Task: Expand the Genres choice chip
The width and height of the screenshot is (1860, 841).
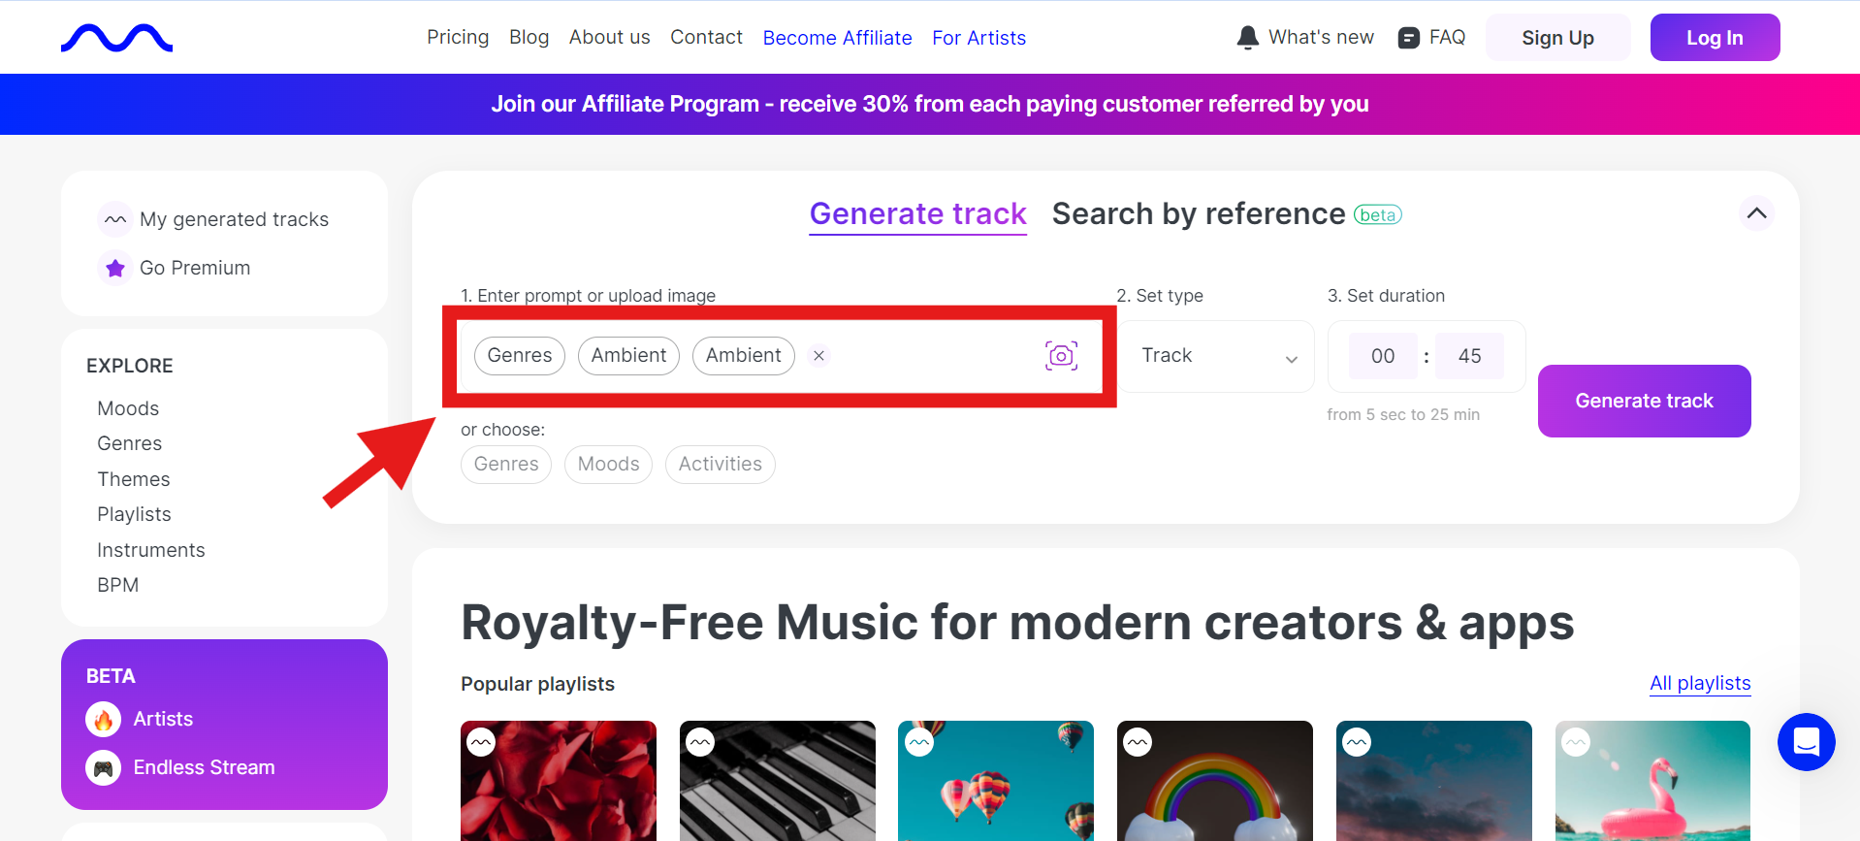Action: [x=506, y=465]
